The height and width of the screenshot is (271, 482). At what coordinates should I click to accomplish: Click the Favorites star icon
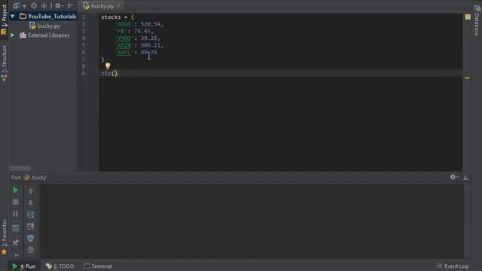coord(4,251)
